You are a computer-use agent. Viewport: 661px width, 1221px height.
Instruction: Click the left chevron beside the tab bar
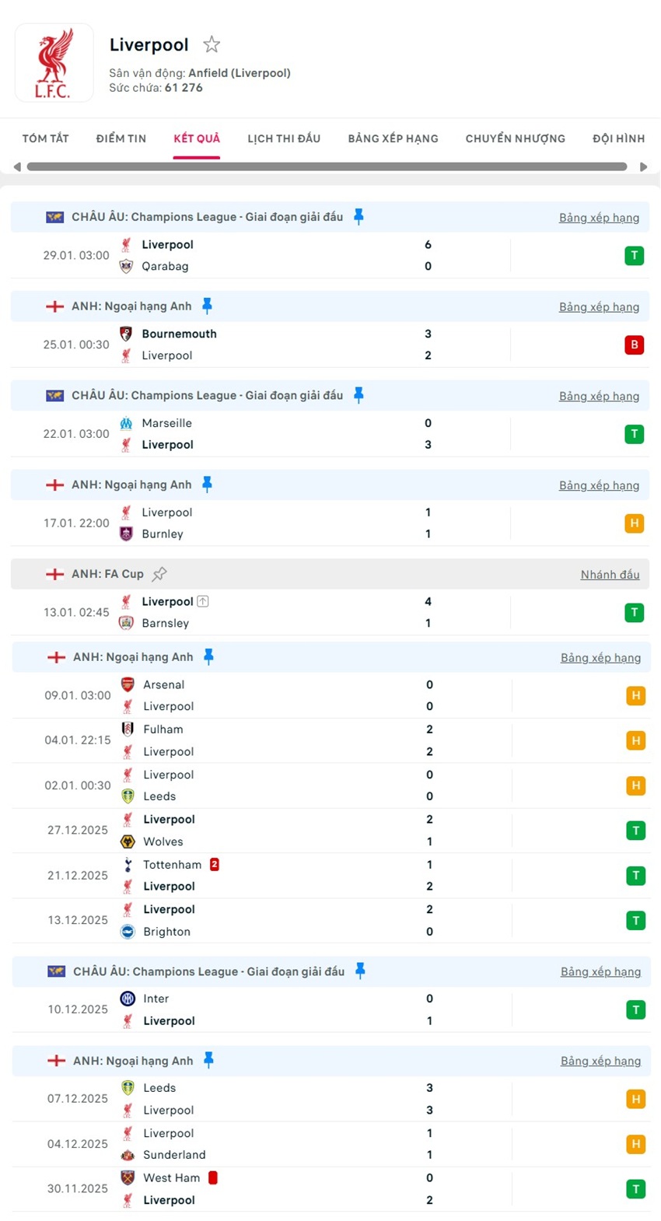click(16, 166)
